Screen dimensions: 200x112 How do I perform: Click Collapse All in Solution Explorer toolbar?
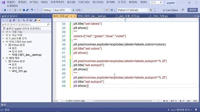coord(27,21)
